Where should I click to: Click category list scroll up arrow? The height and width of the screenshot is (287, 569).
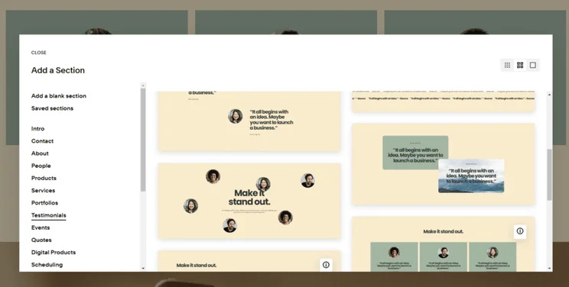tap(143, 85)
